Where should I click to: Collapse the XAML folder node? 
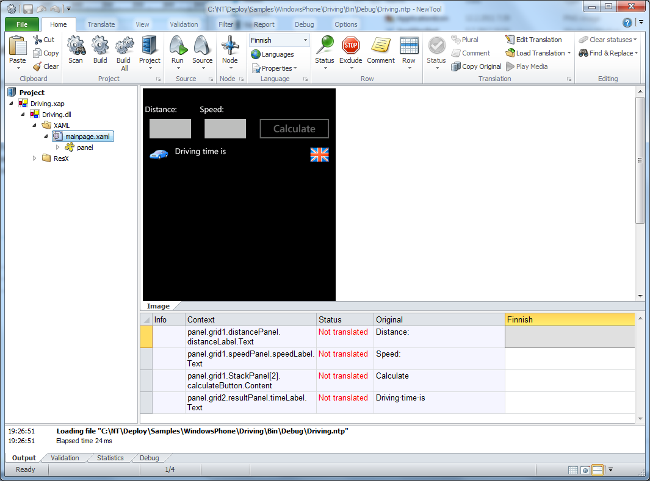click(x=34, y=126)
